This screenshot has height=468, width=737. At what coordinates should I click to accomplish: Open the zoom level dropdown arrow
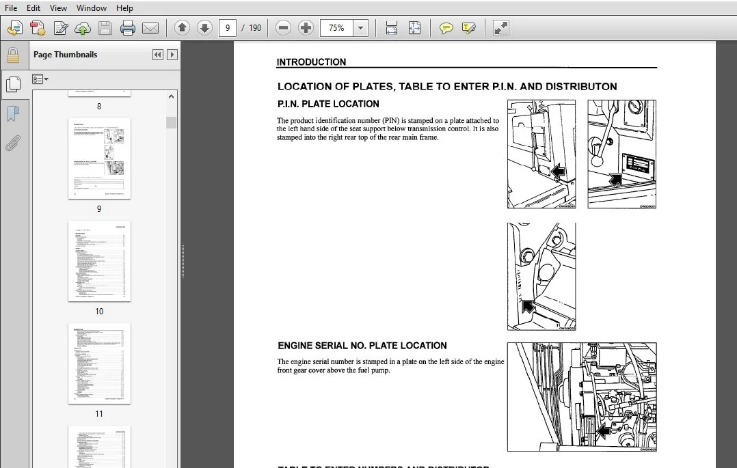pos(360,28)
